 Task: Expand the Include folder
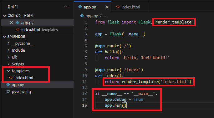8,50
